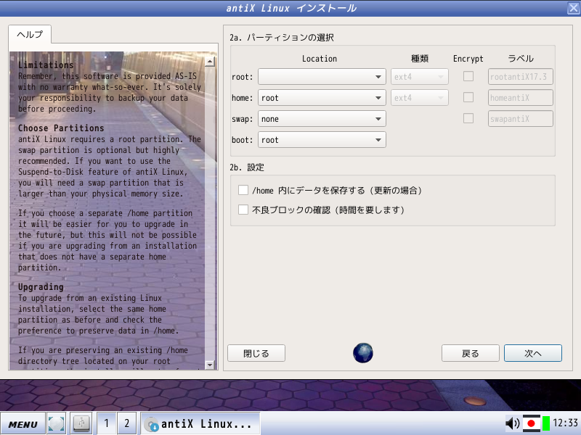Viewport: 581px width, 435px height.
Task: Close the installer window with the X
Action: (x=573, y=8)
